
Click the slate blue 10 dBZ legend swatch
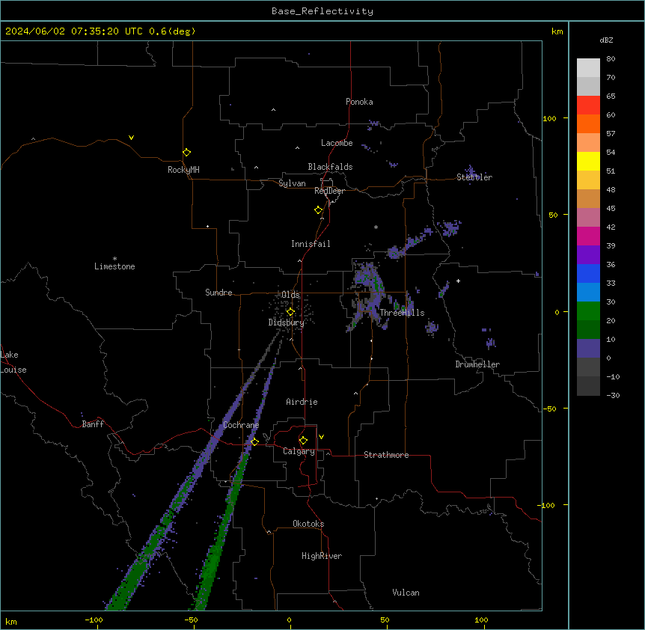coord(588,349)
